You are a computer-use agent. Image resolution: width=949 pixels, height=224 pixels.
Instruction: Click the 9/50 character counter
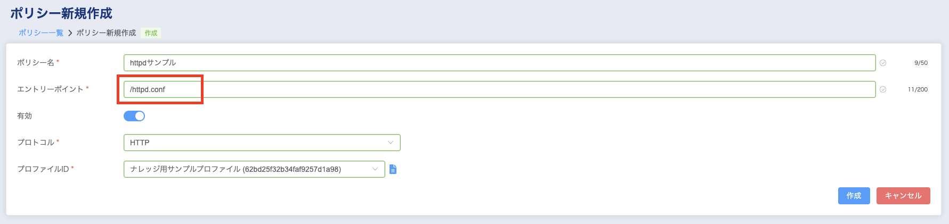tap(921, 63)
